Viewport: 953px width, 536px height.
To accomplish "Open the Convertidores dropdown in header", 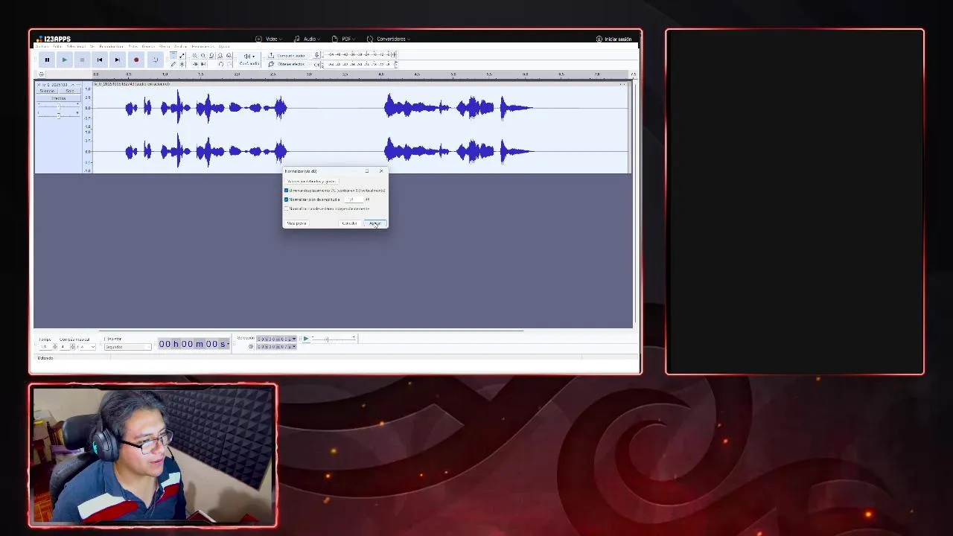I will tap(388, 39).
